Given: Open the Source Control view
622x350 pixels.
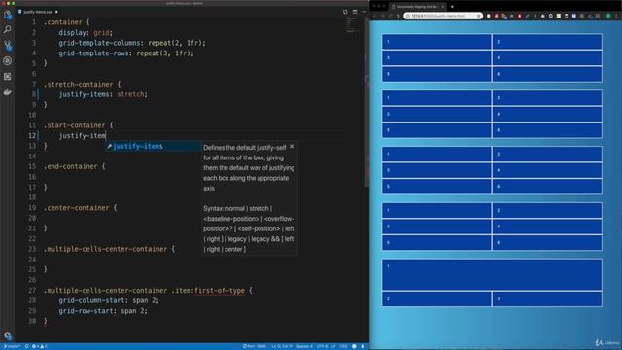Looking at the screenshot, I should [x=7, y=45].
